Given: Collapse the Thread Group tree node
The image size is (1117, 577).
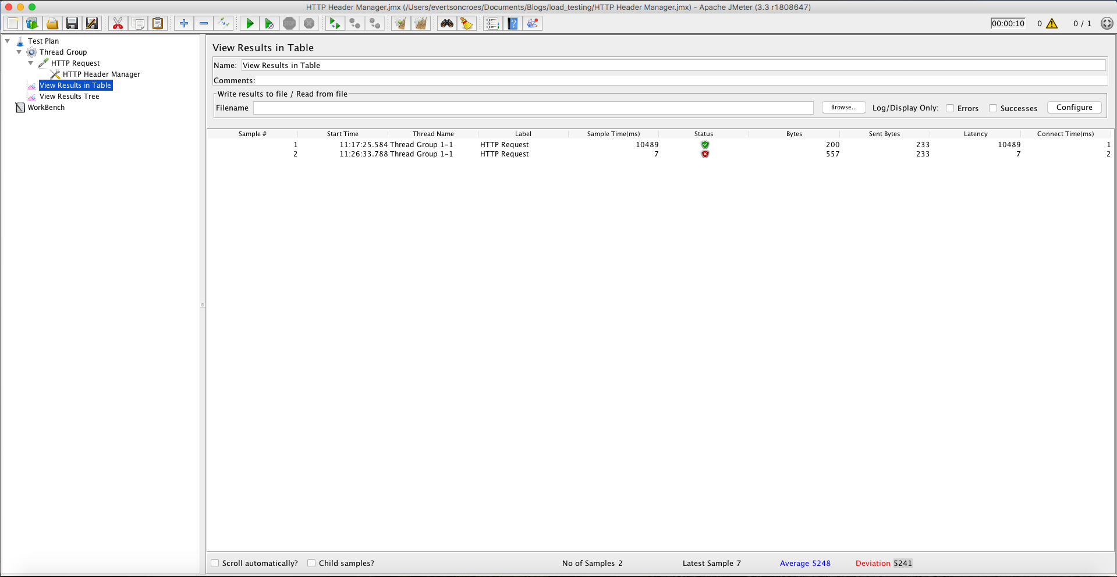Looking at the screenshot, I should (19, 52).
